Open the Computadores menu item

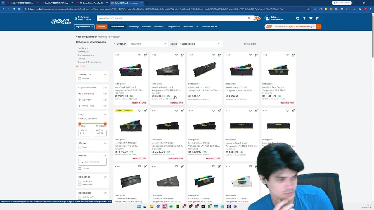(x=174, y=27)
